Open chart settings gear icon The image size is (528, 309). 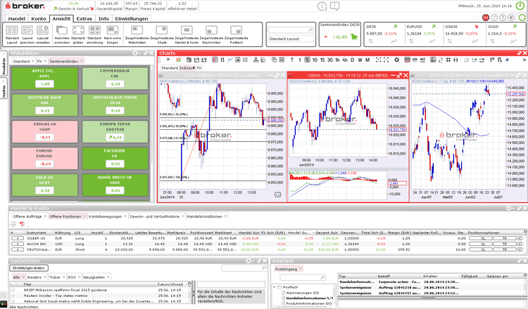click(396, 60)
